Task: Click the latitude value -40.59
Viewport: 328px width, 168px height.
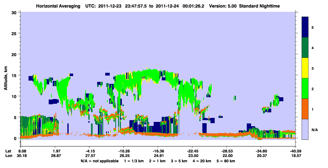Action: click(295, 151)
